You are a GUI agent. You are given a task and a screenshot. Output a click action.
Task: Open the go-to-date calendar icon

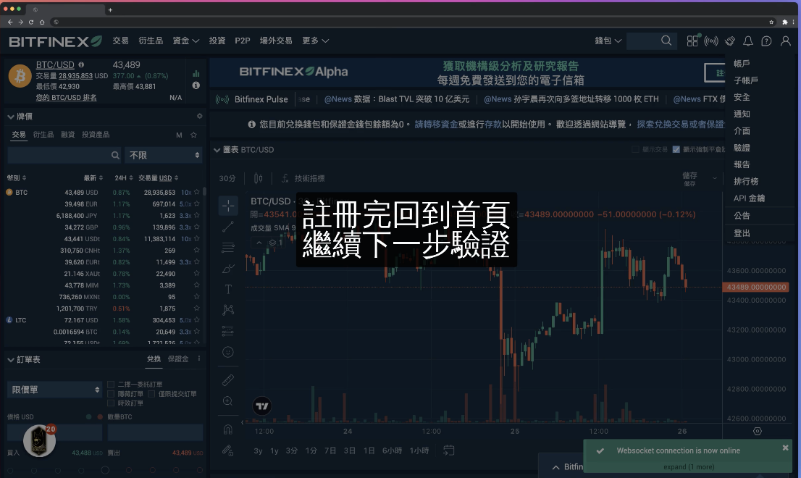tap(448, 450)
